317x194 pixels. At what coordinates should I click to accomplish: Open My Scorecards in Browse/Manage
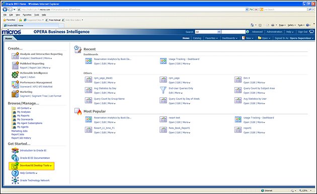25,119
